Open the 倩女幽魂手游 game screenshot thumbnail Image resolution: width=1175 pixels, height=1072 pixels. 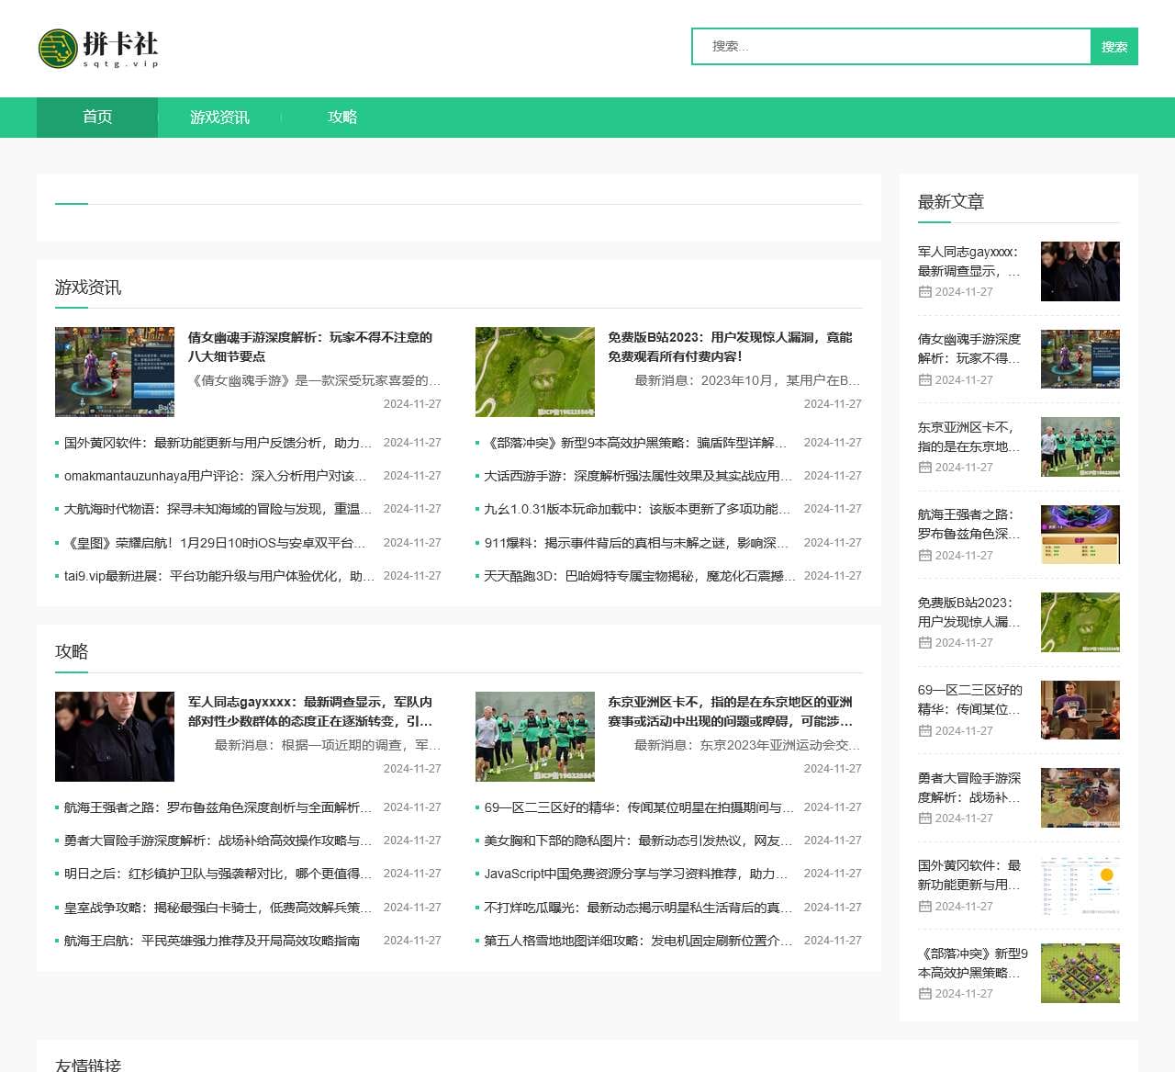click(115, 372)
